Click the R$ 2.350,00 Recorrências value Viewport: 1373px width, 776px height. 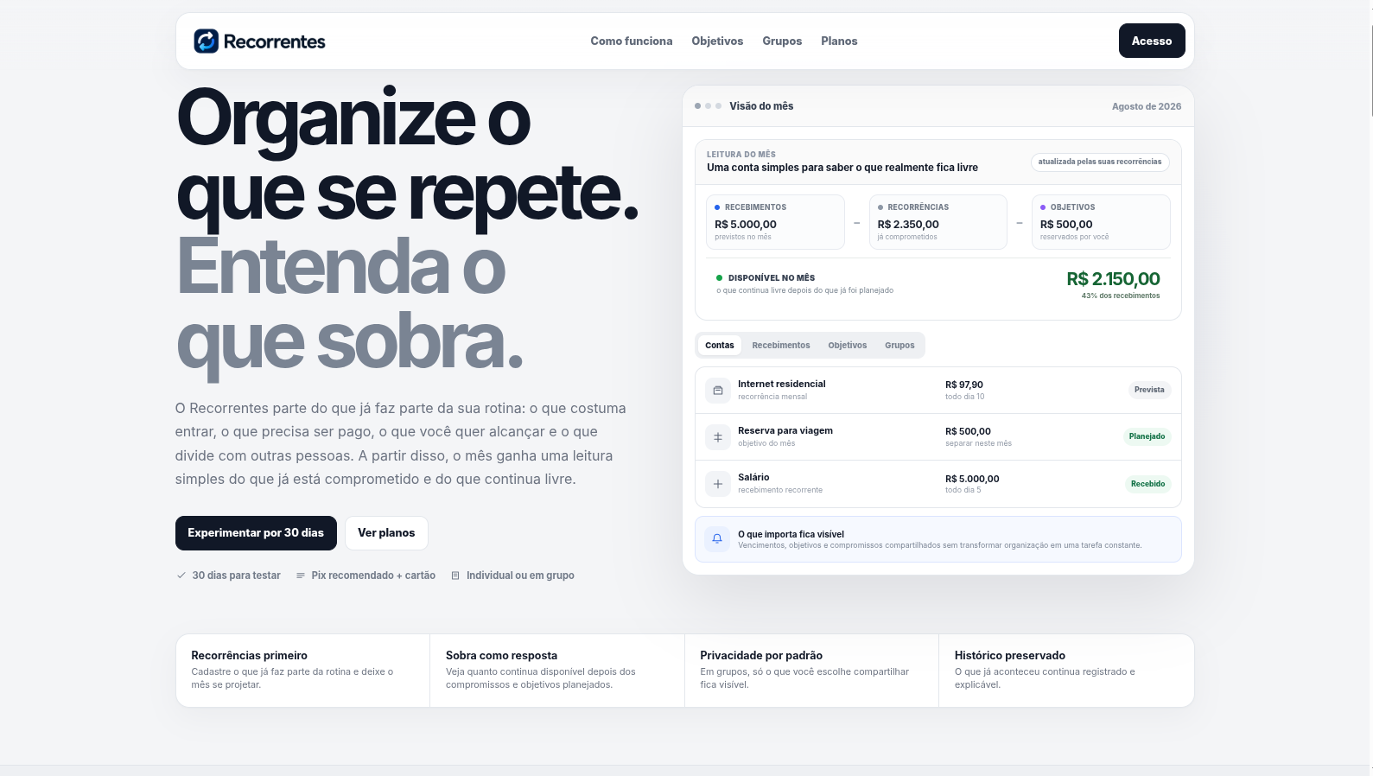908,225
